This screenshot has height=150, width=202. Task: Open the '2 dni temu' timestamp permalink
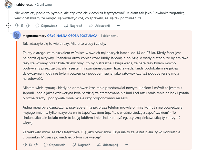(44, 5)
